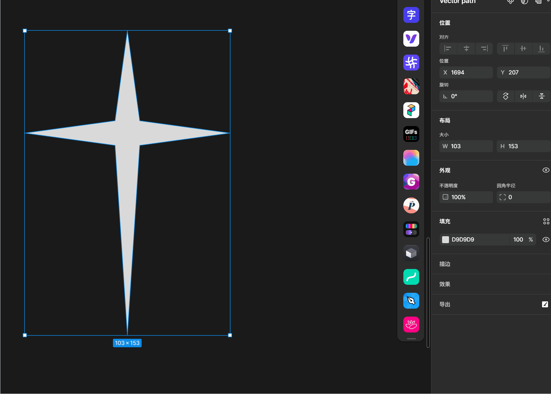551x394 pixels.
Task: Rotate the shape 90 degrees
Action: click(506, 96)
